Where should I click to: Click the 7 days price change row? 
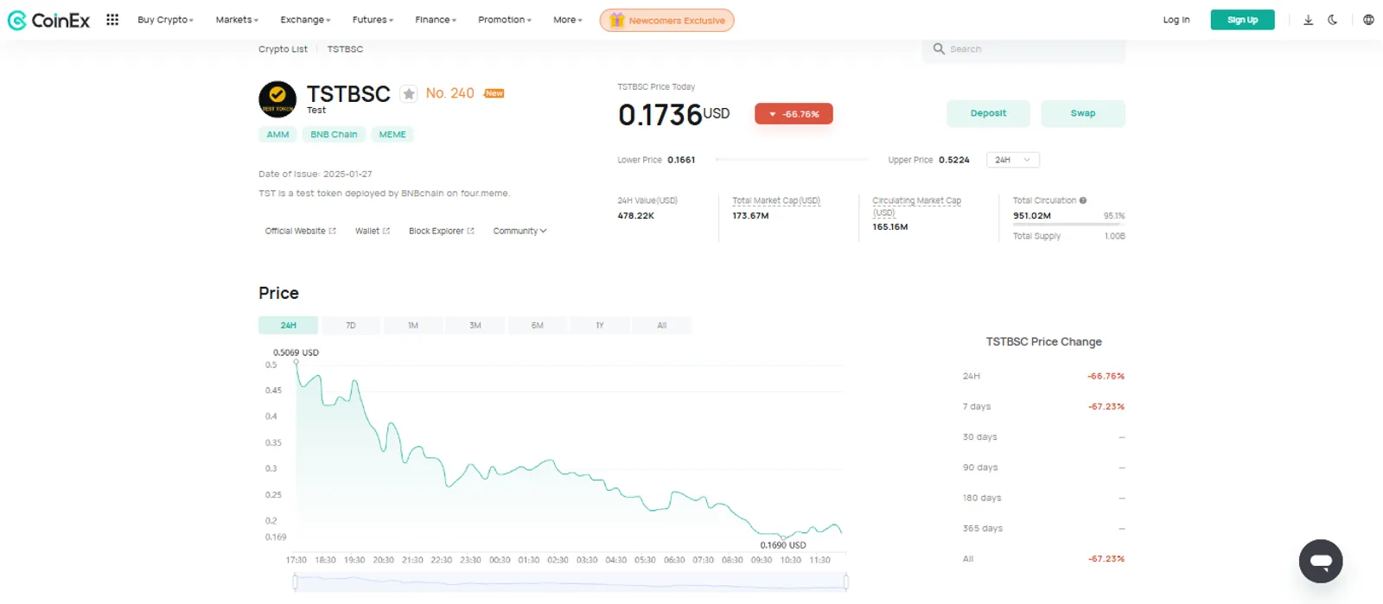pos(1043,407)
